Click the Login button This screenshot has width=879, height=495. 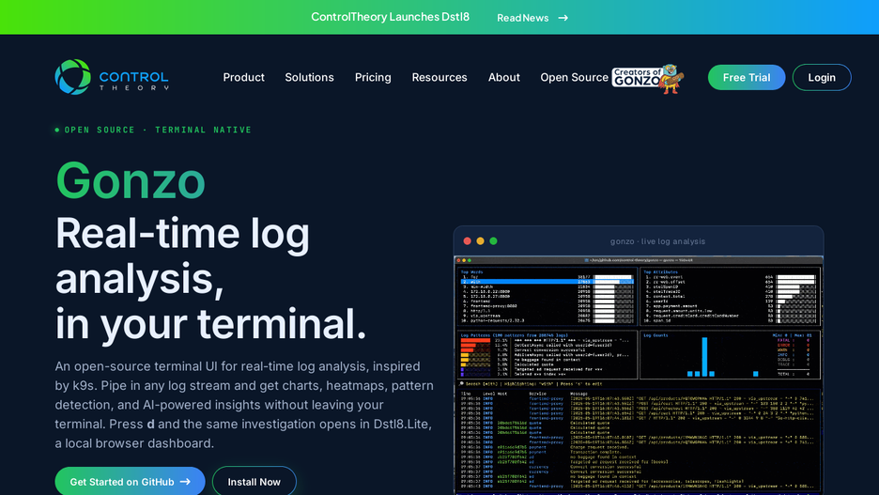pyautogui.click(x=822, y=77)
